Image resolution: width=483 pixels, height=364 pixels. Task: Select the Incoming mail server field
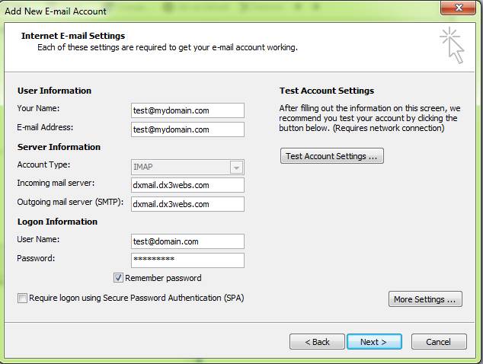click(187, 185)
